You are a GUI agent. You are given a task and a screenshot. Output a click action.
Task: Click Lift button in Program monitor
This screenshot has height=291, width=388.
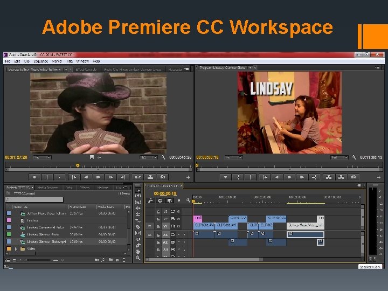[329, 177]
